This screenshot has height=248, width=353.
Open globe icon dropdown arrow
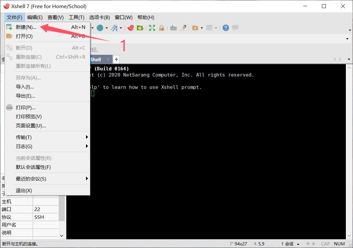106,28
